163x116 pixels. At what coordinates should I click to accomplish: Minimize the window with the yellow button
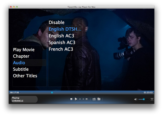[14, 7]
